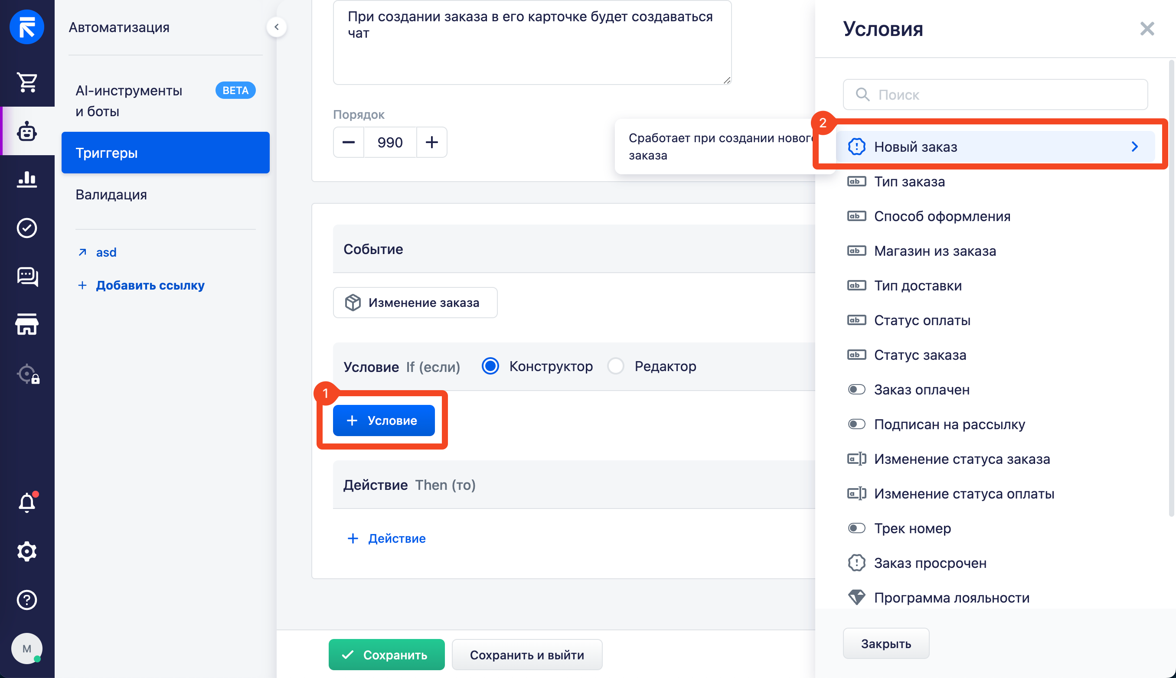Collapse the Автоматизация sidebar panel
1176x678 pixels.
tap(277, 27)
